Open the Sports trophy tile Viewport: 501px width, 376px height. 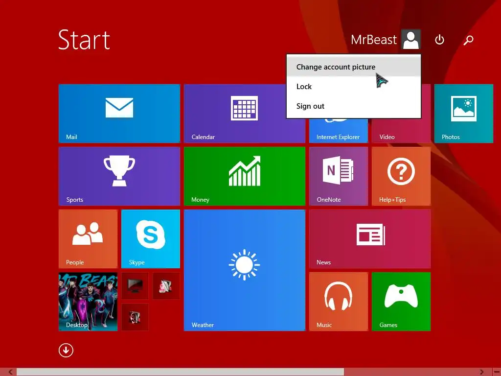[x=119, y=176]
